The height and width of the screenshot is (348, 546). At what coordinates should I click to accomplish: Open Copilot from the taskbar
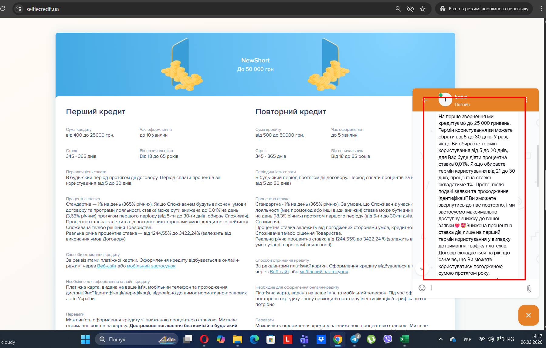(221, 339)
